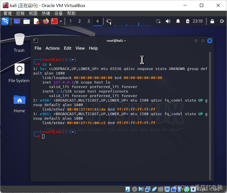Open the terminal Edit menu
Screen dimensions: 227x193
point(68,48)
